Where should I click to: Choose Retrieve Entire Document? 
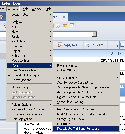[29, 109]
